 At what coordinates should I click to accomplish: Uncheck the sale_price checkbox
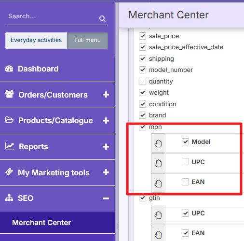coord(142,36)
